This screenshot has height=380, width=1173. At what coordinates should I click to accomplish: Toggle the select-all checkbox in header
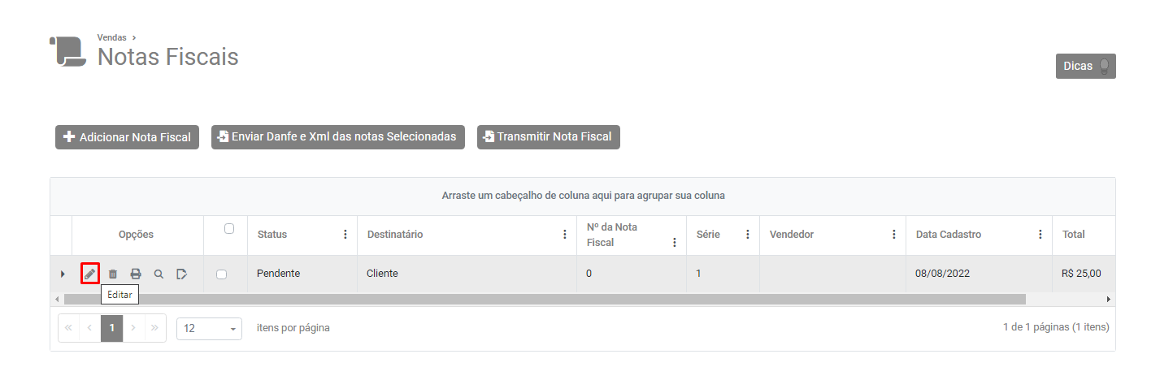pyautogui.click(x=229, y=229)
